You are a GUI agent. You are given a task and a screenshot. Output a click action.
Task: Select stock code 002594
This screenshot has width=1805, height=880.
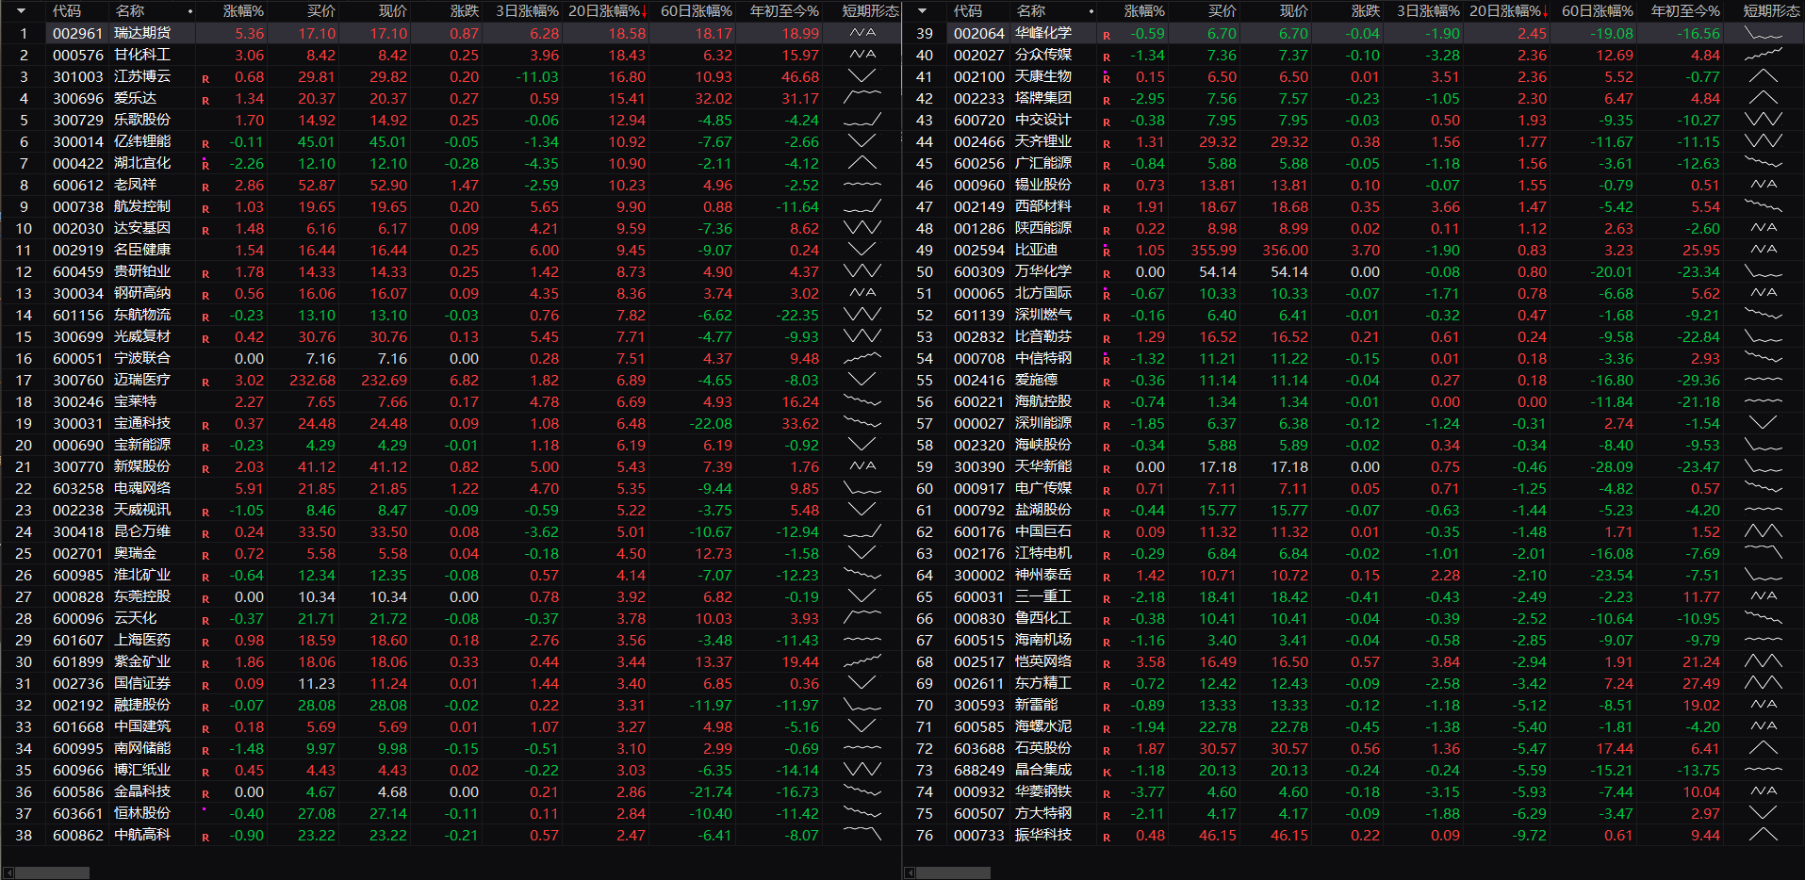click(x=978, y=251)
